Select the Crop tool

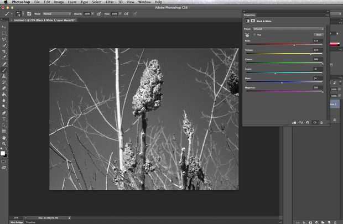click(x=4, y=51)
